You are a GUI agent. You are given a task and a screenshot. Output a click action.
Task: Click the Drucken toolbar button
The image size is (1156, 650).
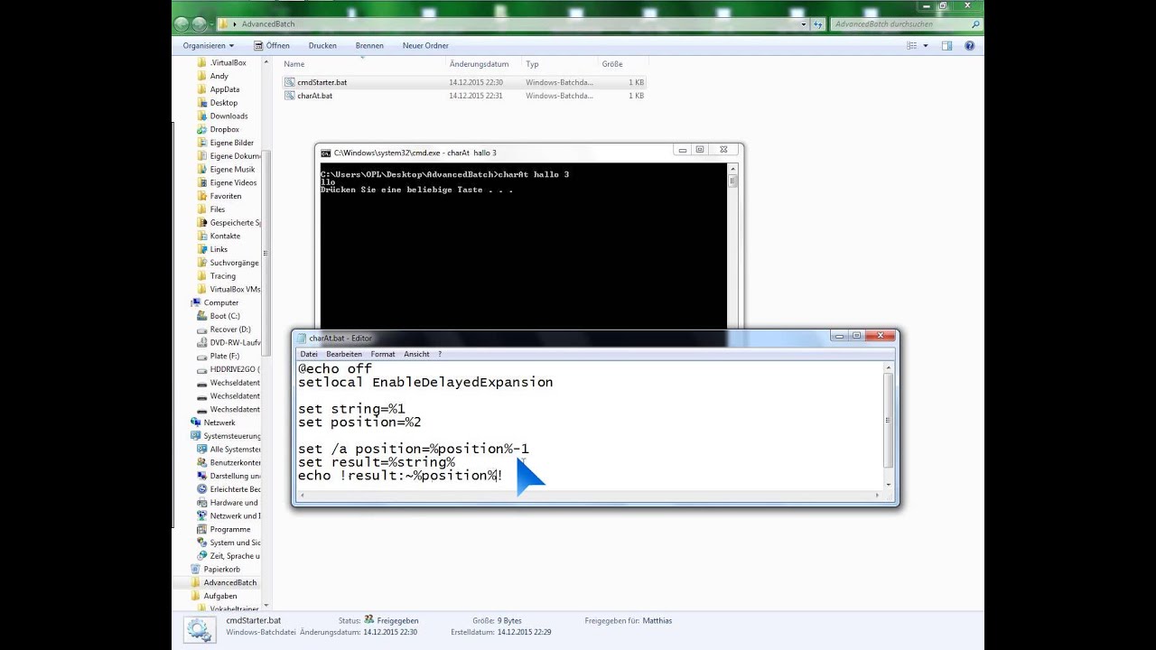(322, 45)
